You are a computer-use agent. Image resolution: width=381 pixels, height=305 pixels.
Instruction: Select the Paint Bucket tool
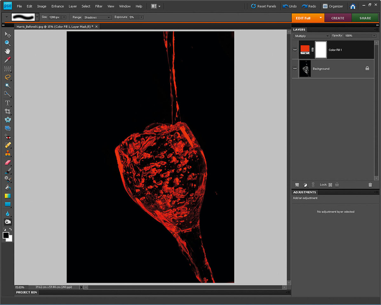[8, 188]
